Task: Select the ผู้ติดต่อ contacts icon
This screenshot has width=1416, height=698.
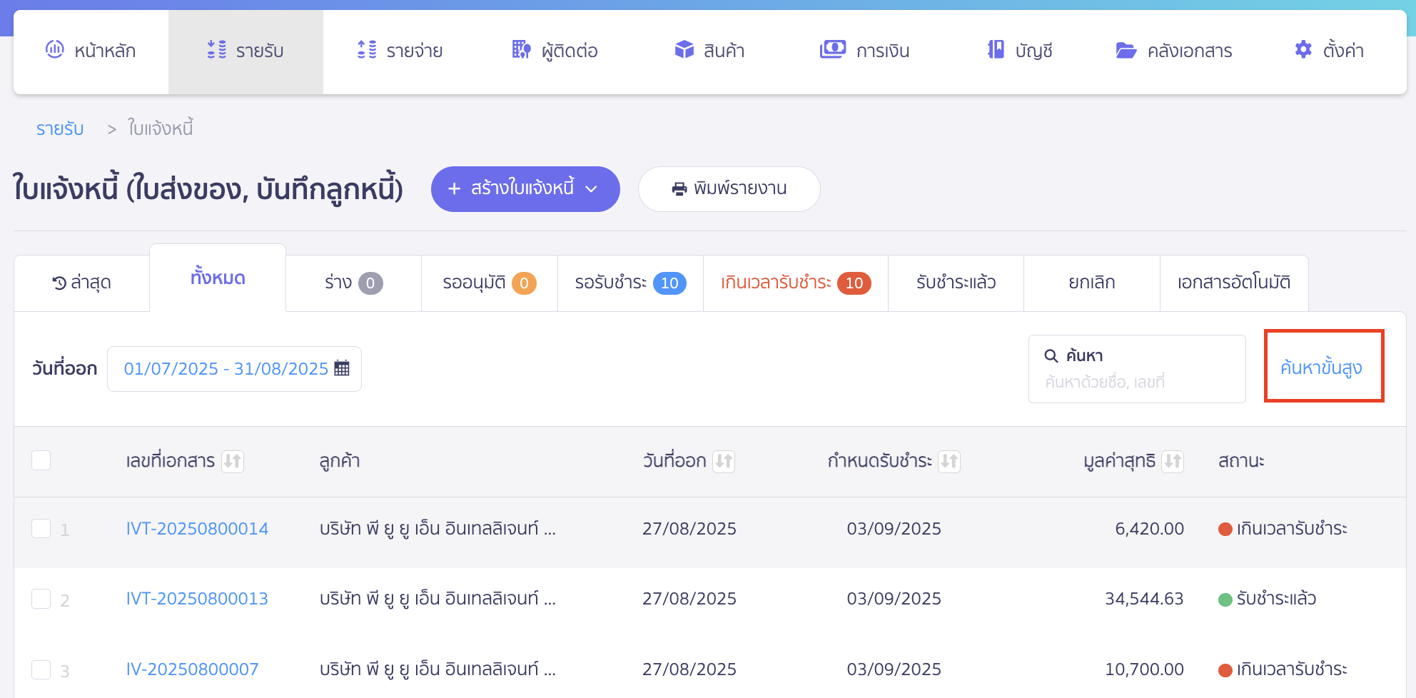Action: [520, 50]
